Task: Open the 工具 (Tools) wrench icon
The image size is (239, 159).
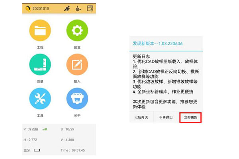Action: pos(40,99)
